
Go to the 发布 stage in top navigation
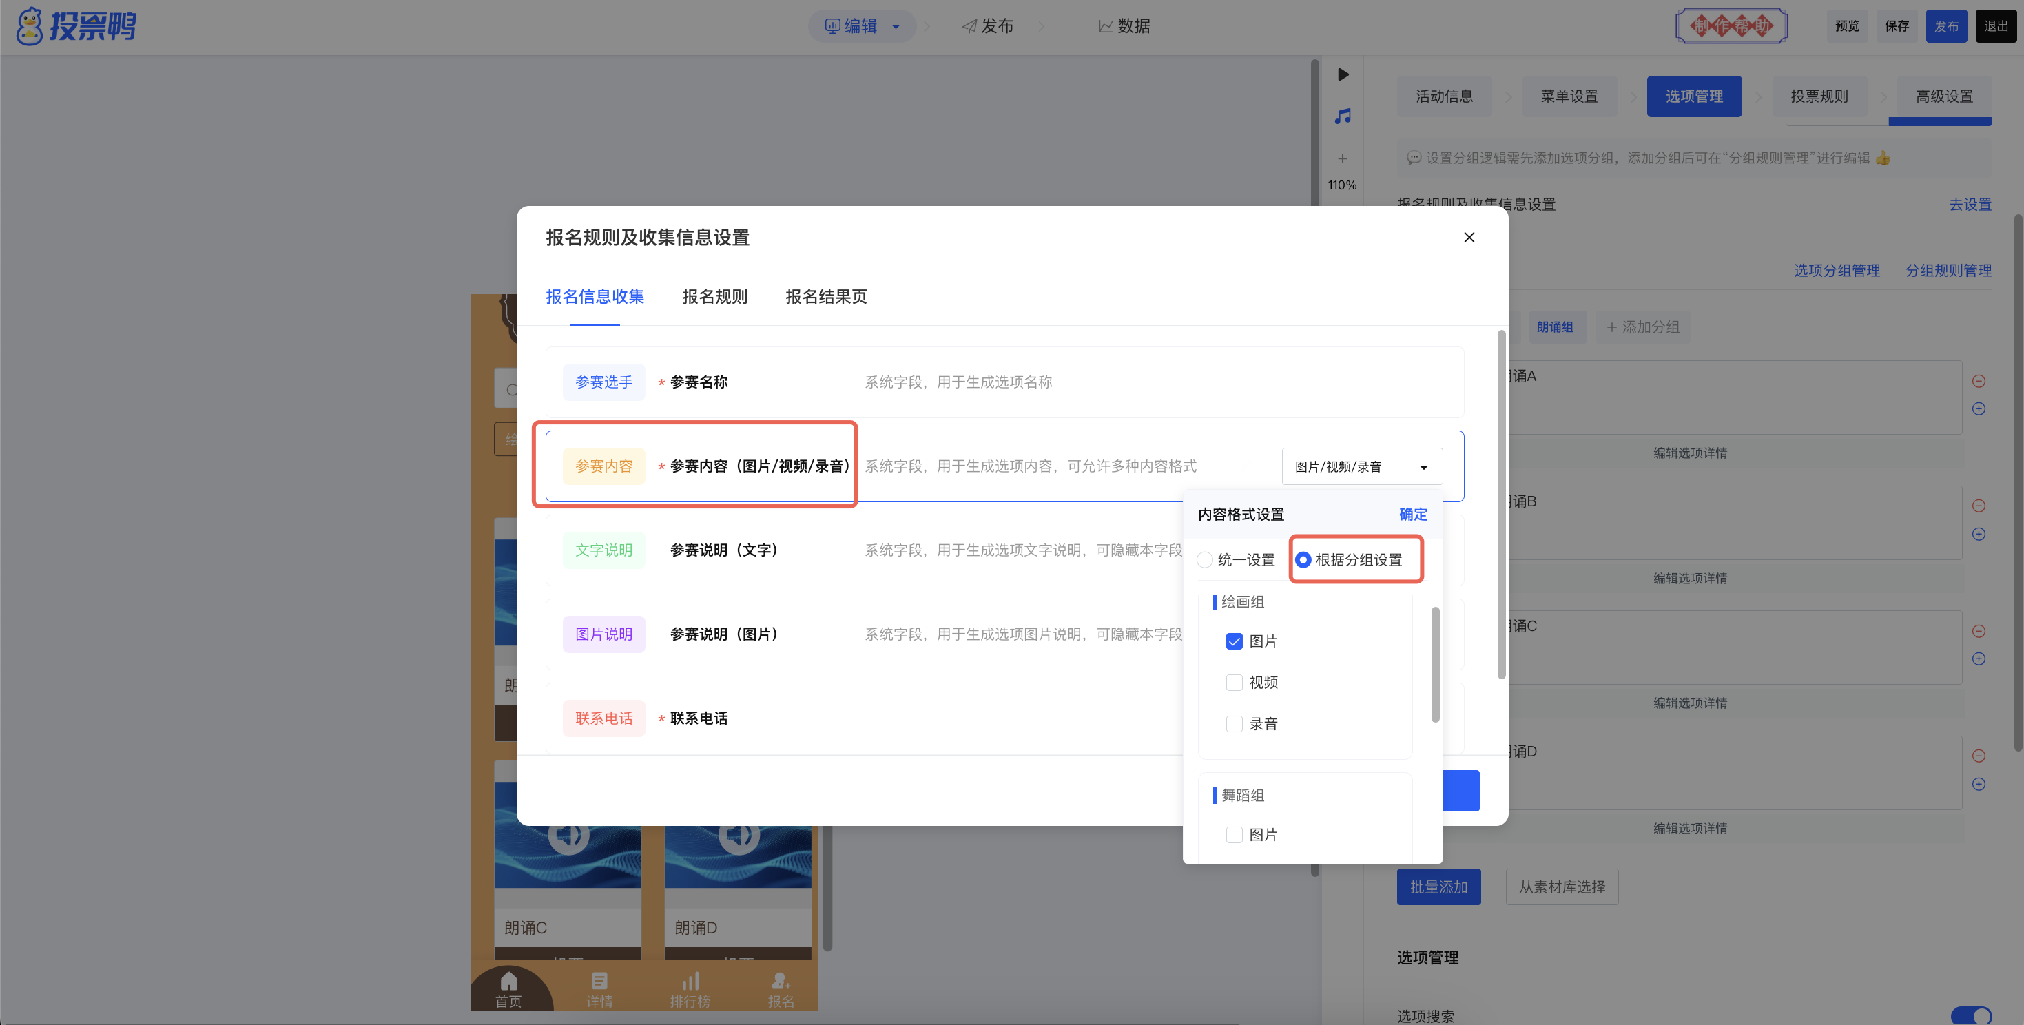989,27
